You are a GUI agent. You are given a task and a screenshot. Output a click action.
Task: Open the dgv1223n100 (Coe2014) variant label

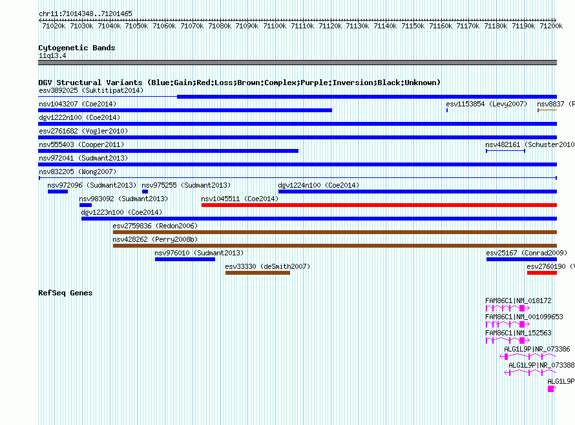[121, 212]
